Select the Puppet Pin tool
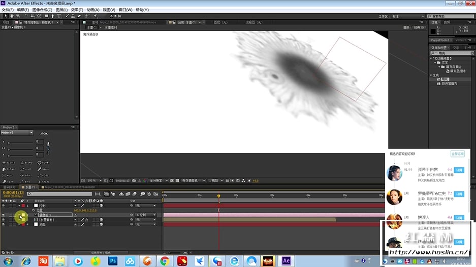The height and width of the screenshot is (267, 476). (96, 16)
